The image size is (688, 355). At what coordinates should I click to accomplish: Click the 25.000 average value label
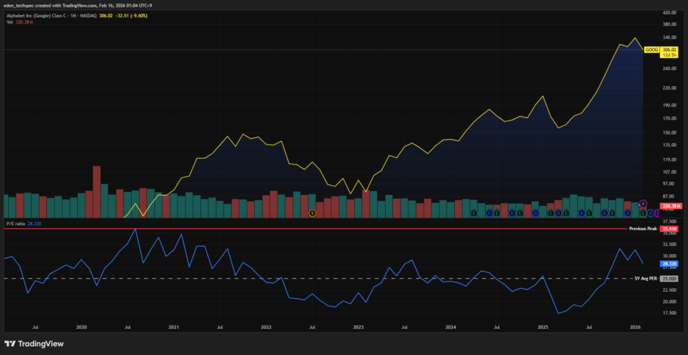click(670, 278)
